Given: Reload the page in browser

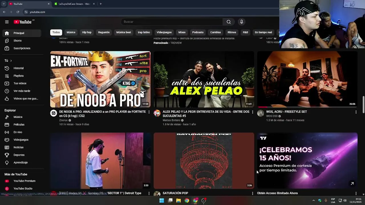Looking at the screenshot, I should [18, 12].
